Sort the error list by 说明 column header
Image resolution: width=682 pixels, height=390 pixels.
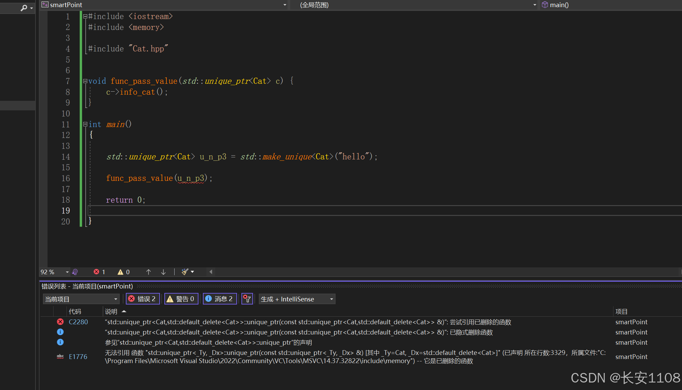click(111, 311)
